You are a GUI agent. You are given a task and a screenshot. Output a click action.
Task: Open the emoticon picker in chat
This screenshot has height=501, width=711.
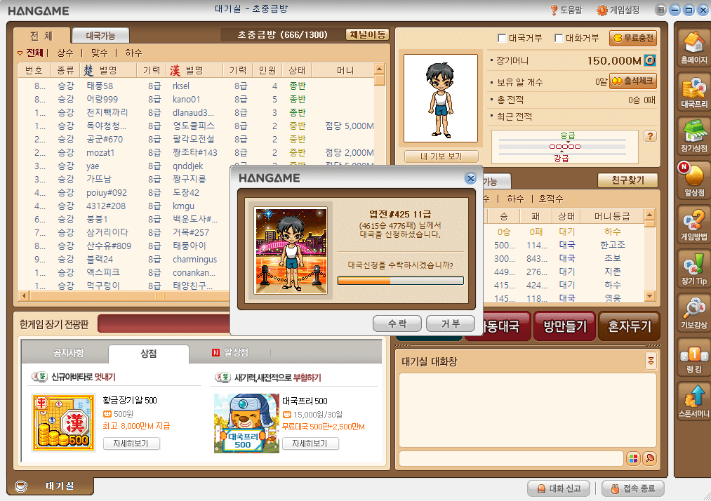coord(633,458)
